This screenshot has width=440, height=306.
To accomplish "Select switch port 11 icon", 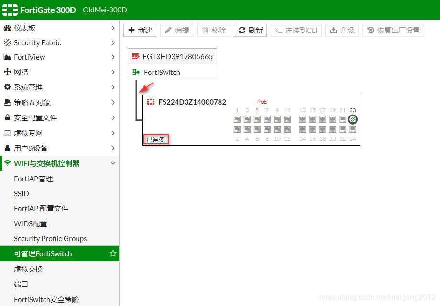I will [287, 119].
